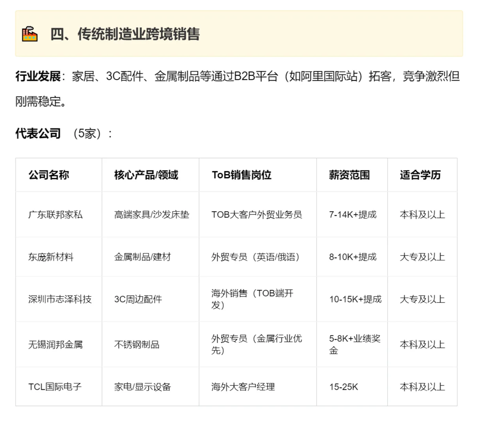Select the 适合学历 column header
Viewport: 480px width, 424px height.
422,175
